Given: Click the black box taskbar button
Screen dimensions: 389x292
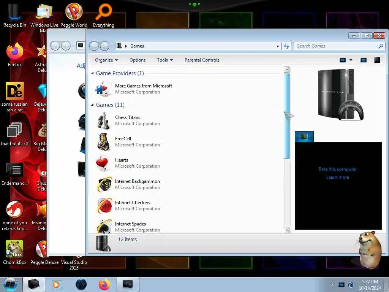Looking at the screenshot, I should [34, 284].
